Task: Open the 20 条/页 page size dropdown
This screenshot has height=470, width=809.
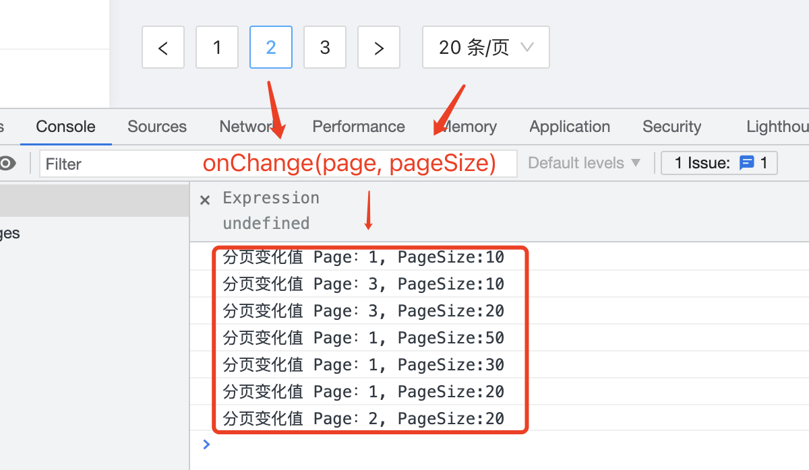Action: tap(486, 47)
